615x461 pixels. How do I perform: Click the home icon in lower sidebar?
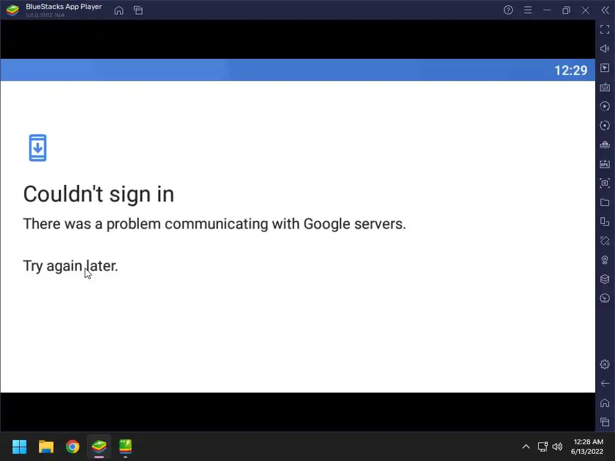tap(605, 403)
